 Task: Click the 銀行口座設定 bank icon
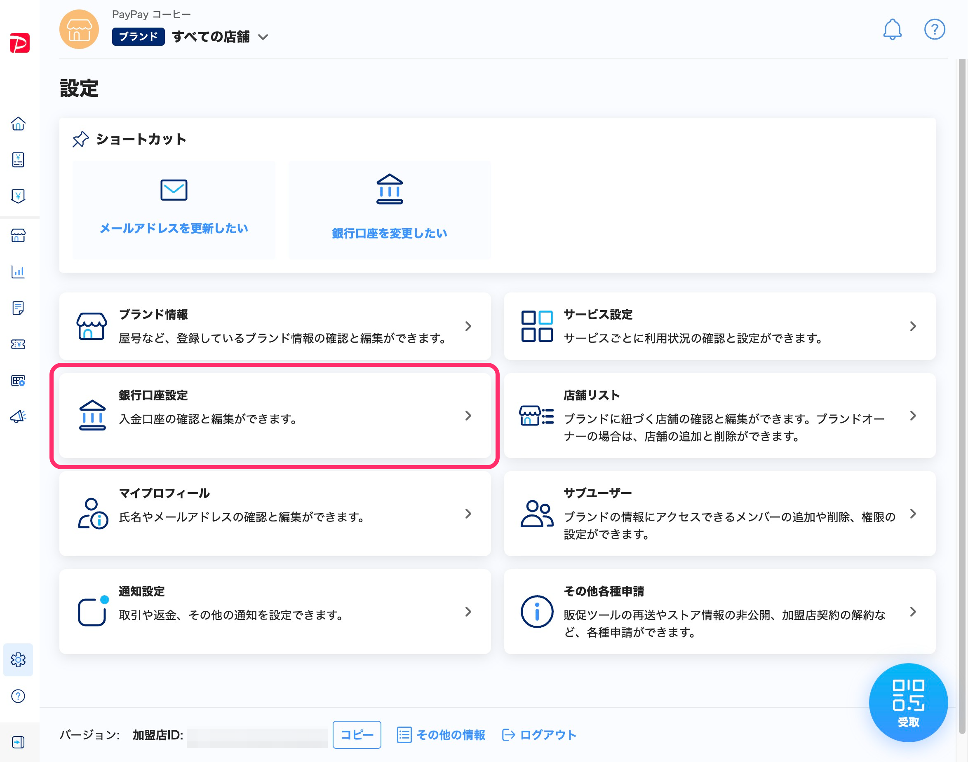coord(92,415)
